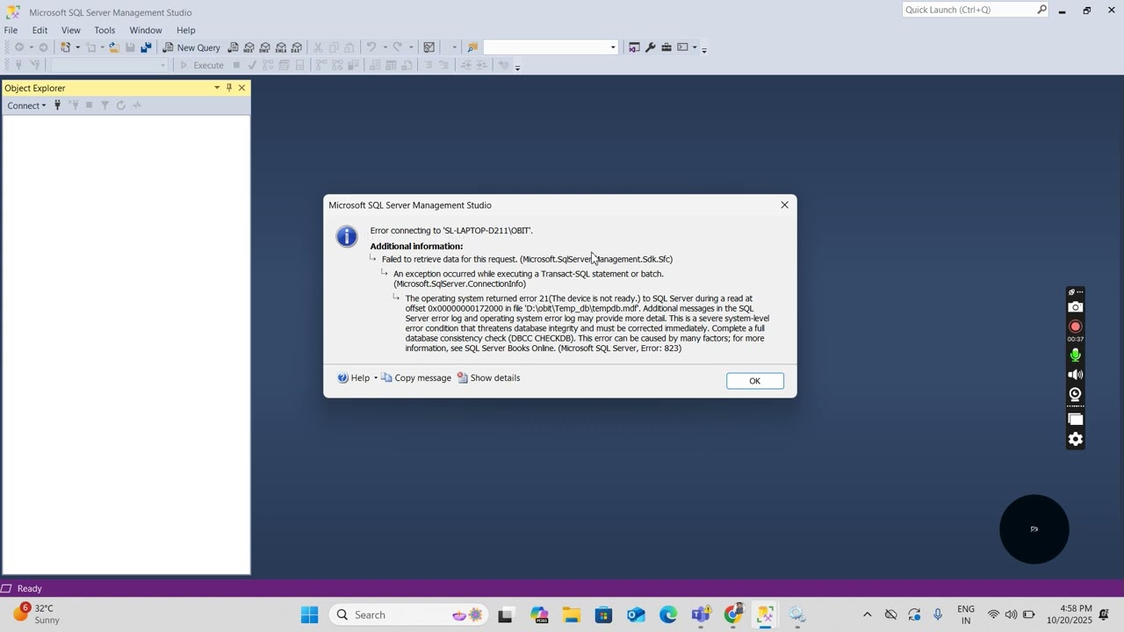Toggle the recorder speaker audio icon
The height and width of the screenshot is (632, 1124).
point(1075,375)
